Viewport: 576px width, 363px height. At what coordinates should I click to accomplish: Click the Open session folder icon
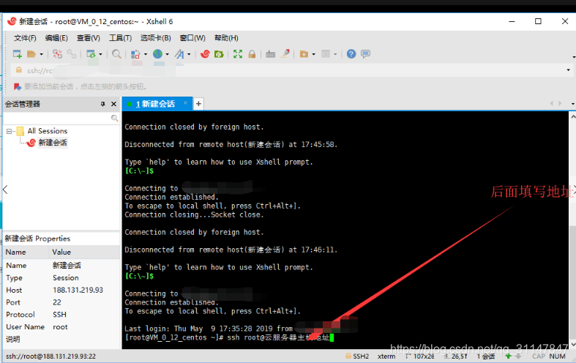click(x=31, y=54)
